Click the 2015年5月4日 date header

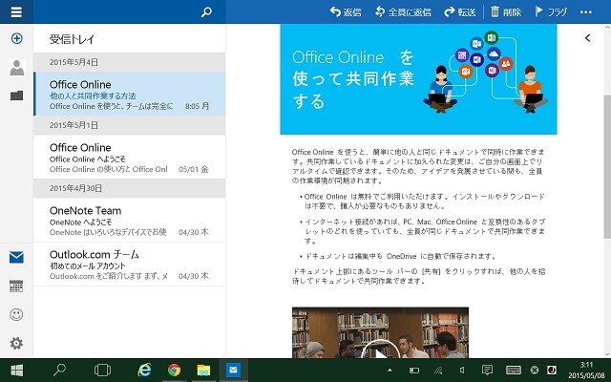click(130, 62)
